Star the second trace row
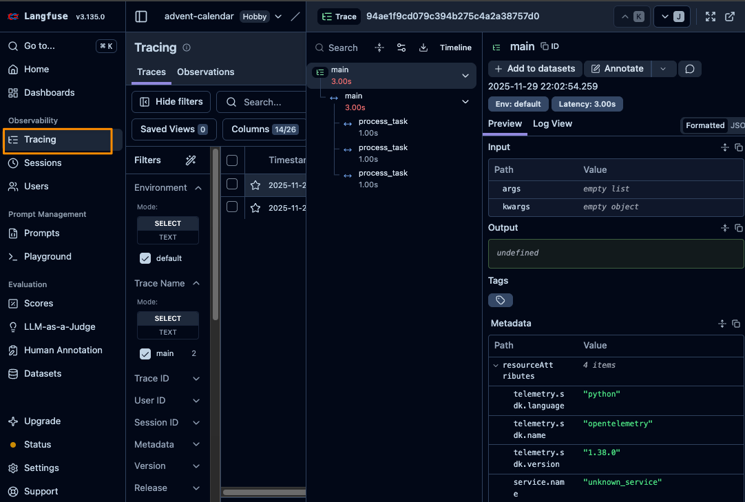Screen dimensions: 745x502 (x=255, y=208)
